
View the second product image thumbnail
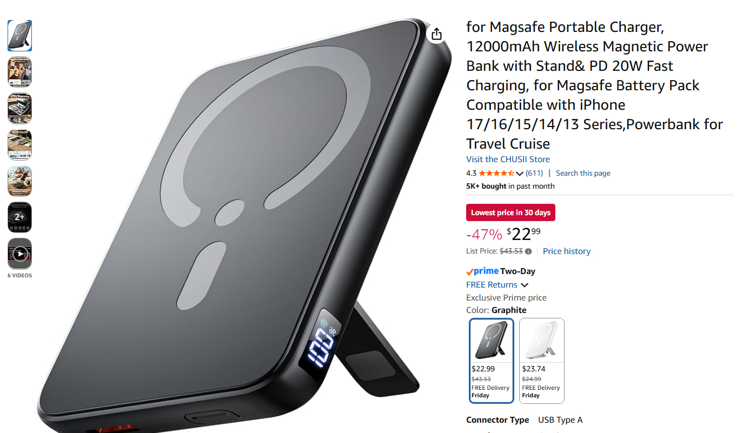(19, 72)
